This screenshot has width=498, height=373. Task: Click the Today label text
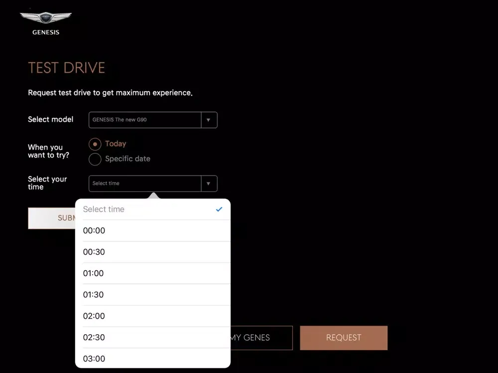pos(116,144)
